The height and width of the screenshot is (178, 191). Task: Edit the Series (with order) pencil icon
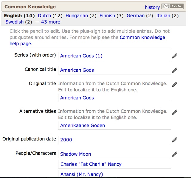click(175, 56)
